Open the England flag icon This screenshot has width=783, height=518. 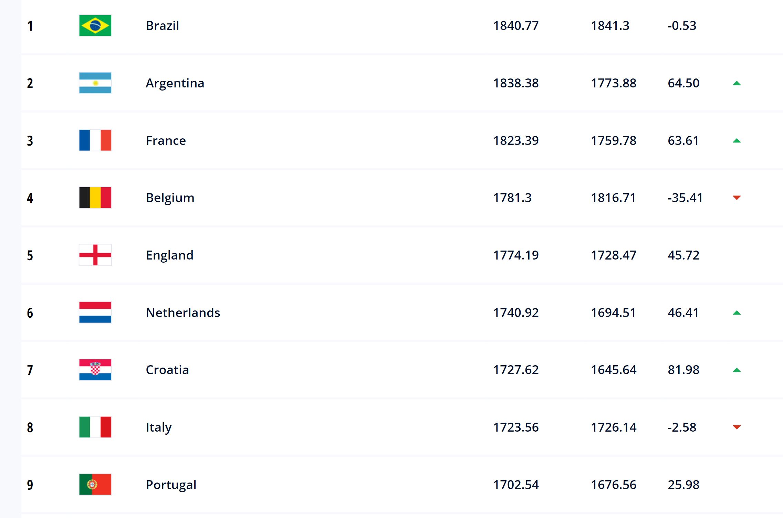[x=95, y=255]
